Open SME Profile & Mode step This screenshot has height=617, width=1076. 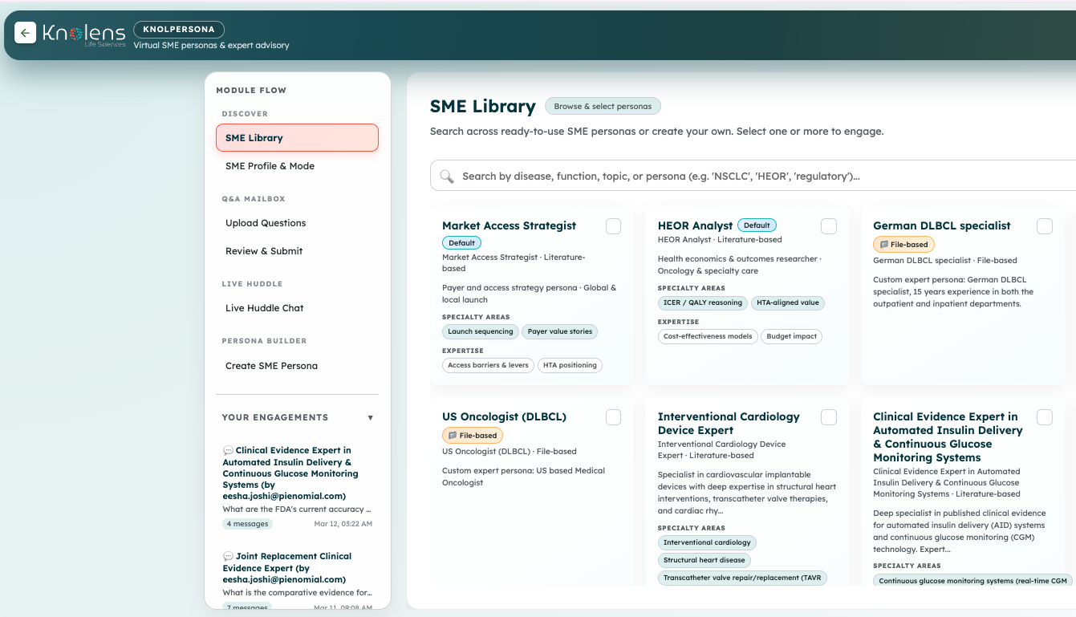pyautogui.click(x=270, y=166)
